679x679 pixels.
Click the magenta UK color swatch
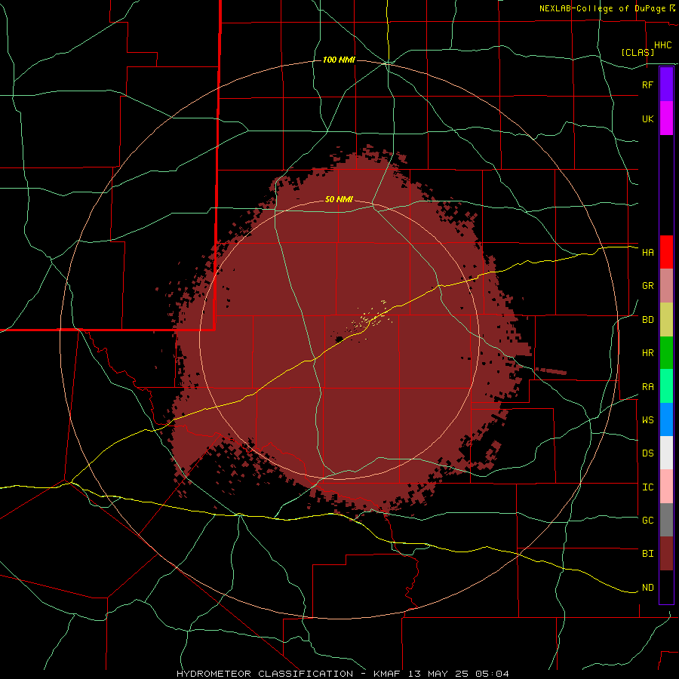[x=666, y=118]
